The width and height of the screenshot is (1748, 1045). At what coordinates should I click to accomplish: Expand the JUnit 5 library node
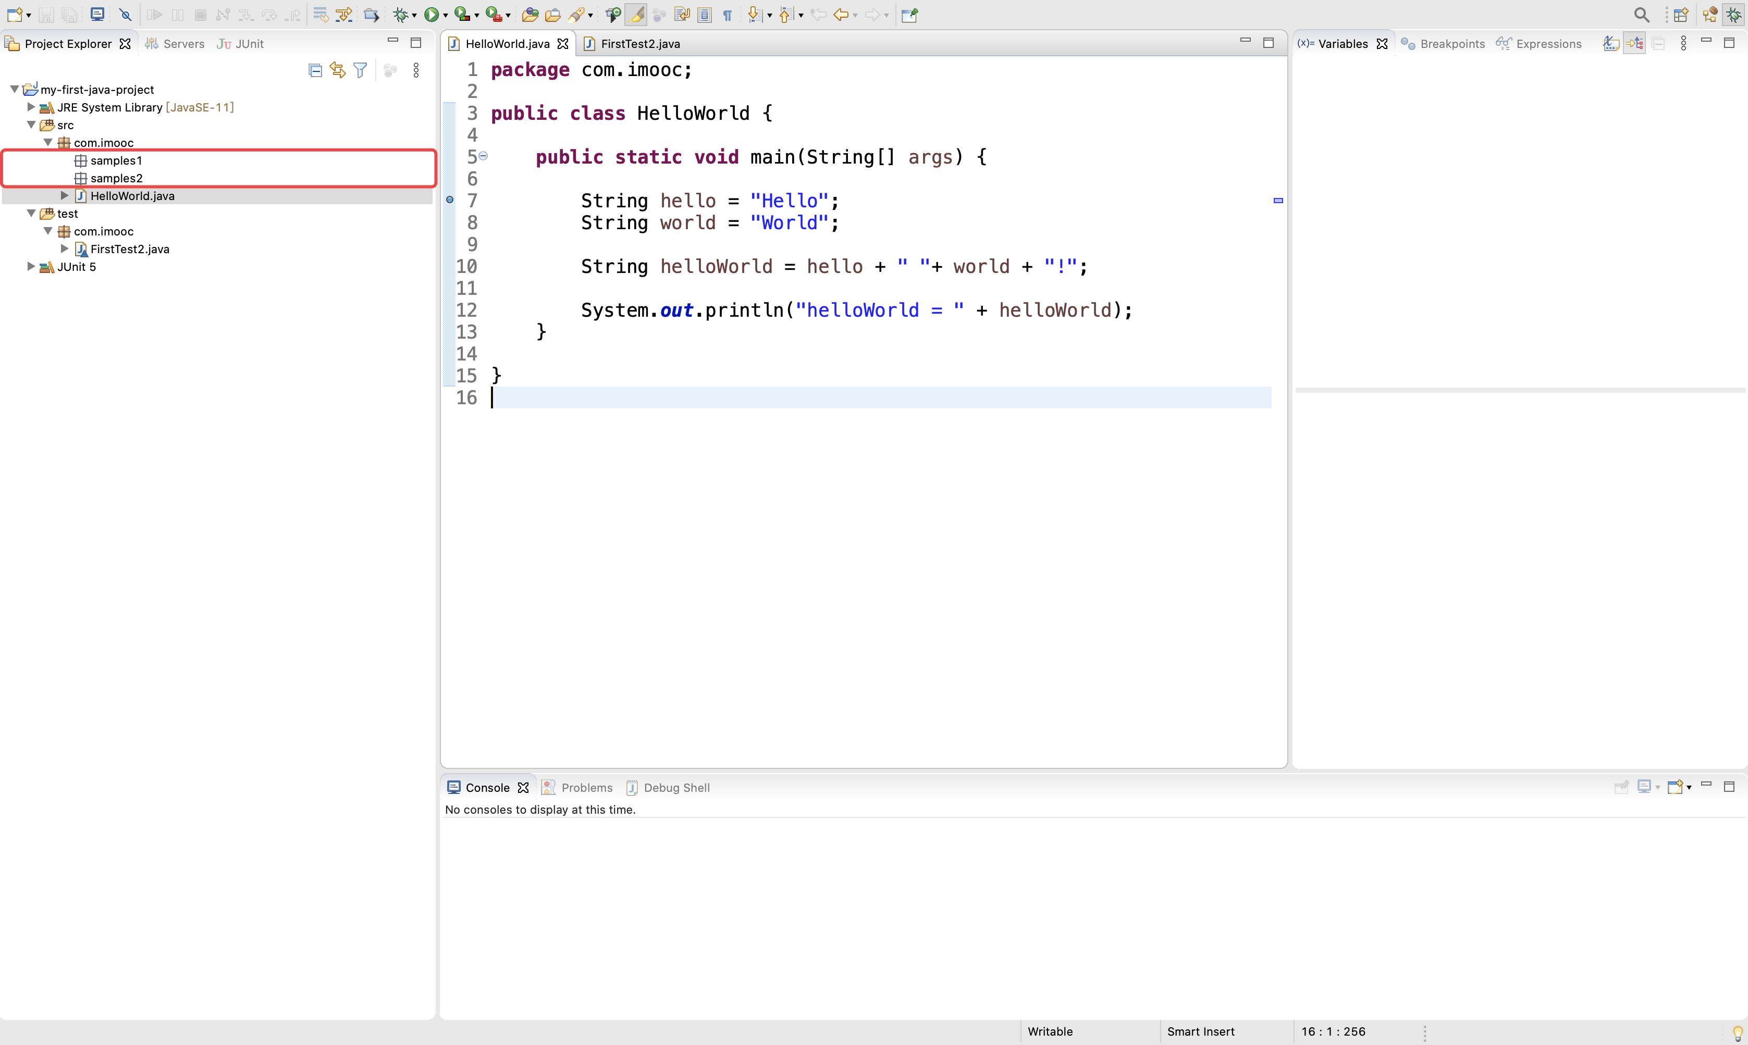click(31, 267)
